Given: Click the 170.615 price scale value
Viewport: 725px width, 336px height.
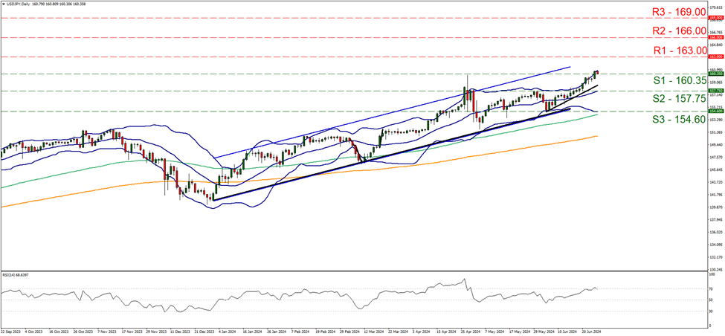Looking at the screenshot, I should click(715, 8).
